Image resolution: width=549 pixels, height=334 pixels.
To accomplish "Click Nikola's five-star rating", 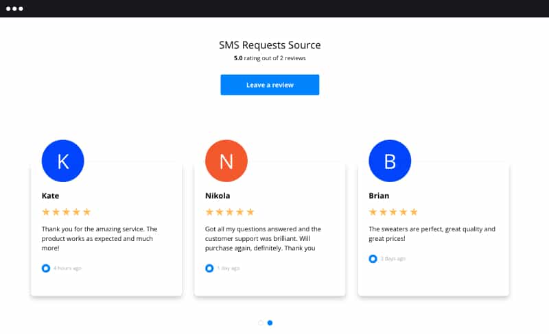I will click(230, 211).
